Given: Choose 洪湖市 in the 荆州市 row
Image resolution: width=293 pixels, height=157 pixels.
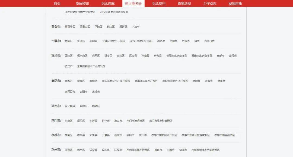Looking at the screenshot, I should click(171, 150).
